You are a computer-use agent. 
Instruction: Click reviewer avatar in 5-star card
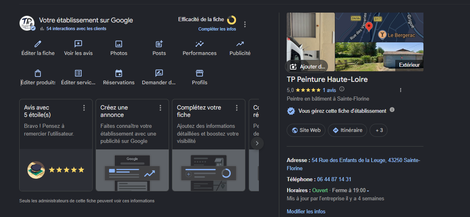click(36, 170)
